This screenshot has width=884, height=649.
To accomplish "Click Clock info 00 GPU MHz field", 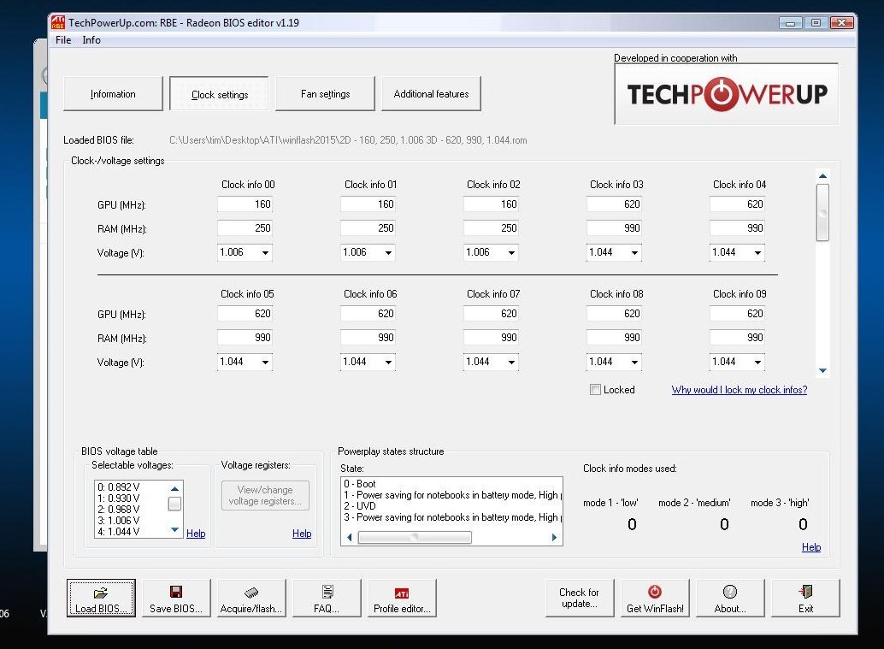I will click(x=245, y=204).
